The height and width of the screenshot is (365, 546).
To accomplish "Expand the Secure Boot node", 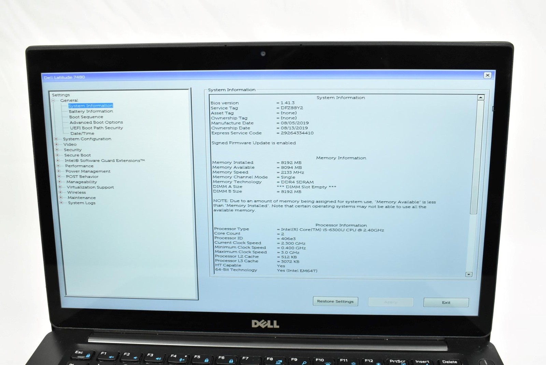I will tap(57, 155).
